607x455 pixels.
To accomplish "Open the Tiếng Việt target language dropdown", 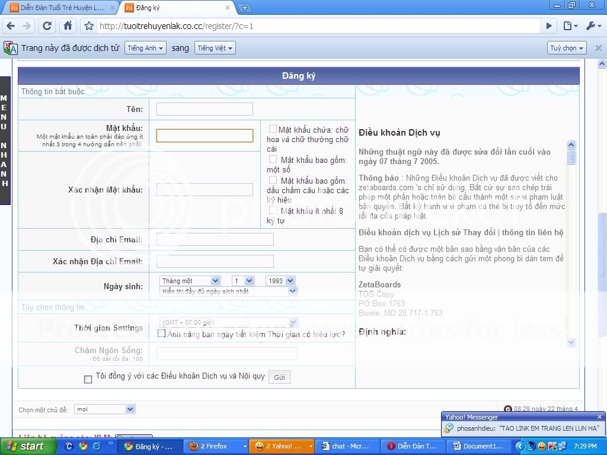I will (215, 48).
